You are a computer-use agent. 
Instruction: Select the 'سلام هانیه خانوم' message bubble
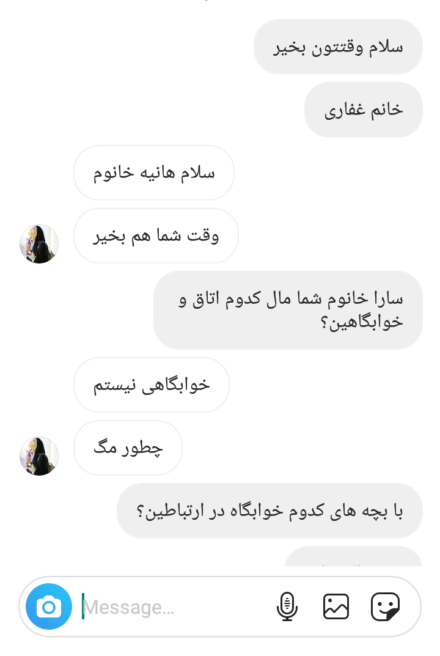154,173
